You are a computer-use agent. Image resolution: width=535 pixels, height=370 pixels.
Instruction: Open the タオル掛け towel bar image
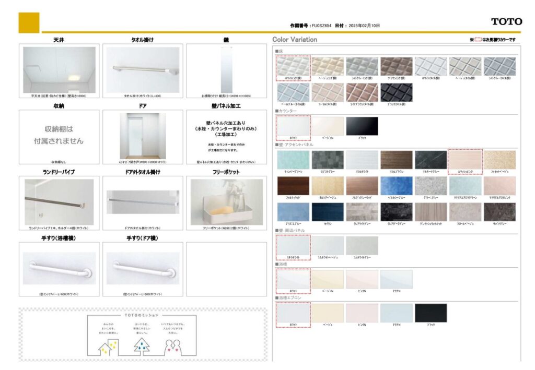143,70
